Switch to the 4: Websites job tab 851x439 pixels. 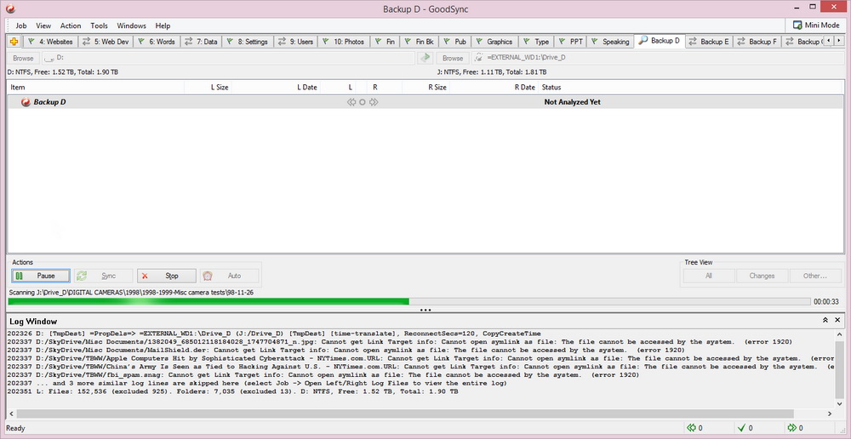pyautogui.click(x=50, y=42)
